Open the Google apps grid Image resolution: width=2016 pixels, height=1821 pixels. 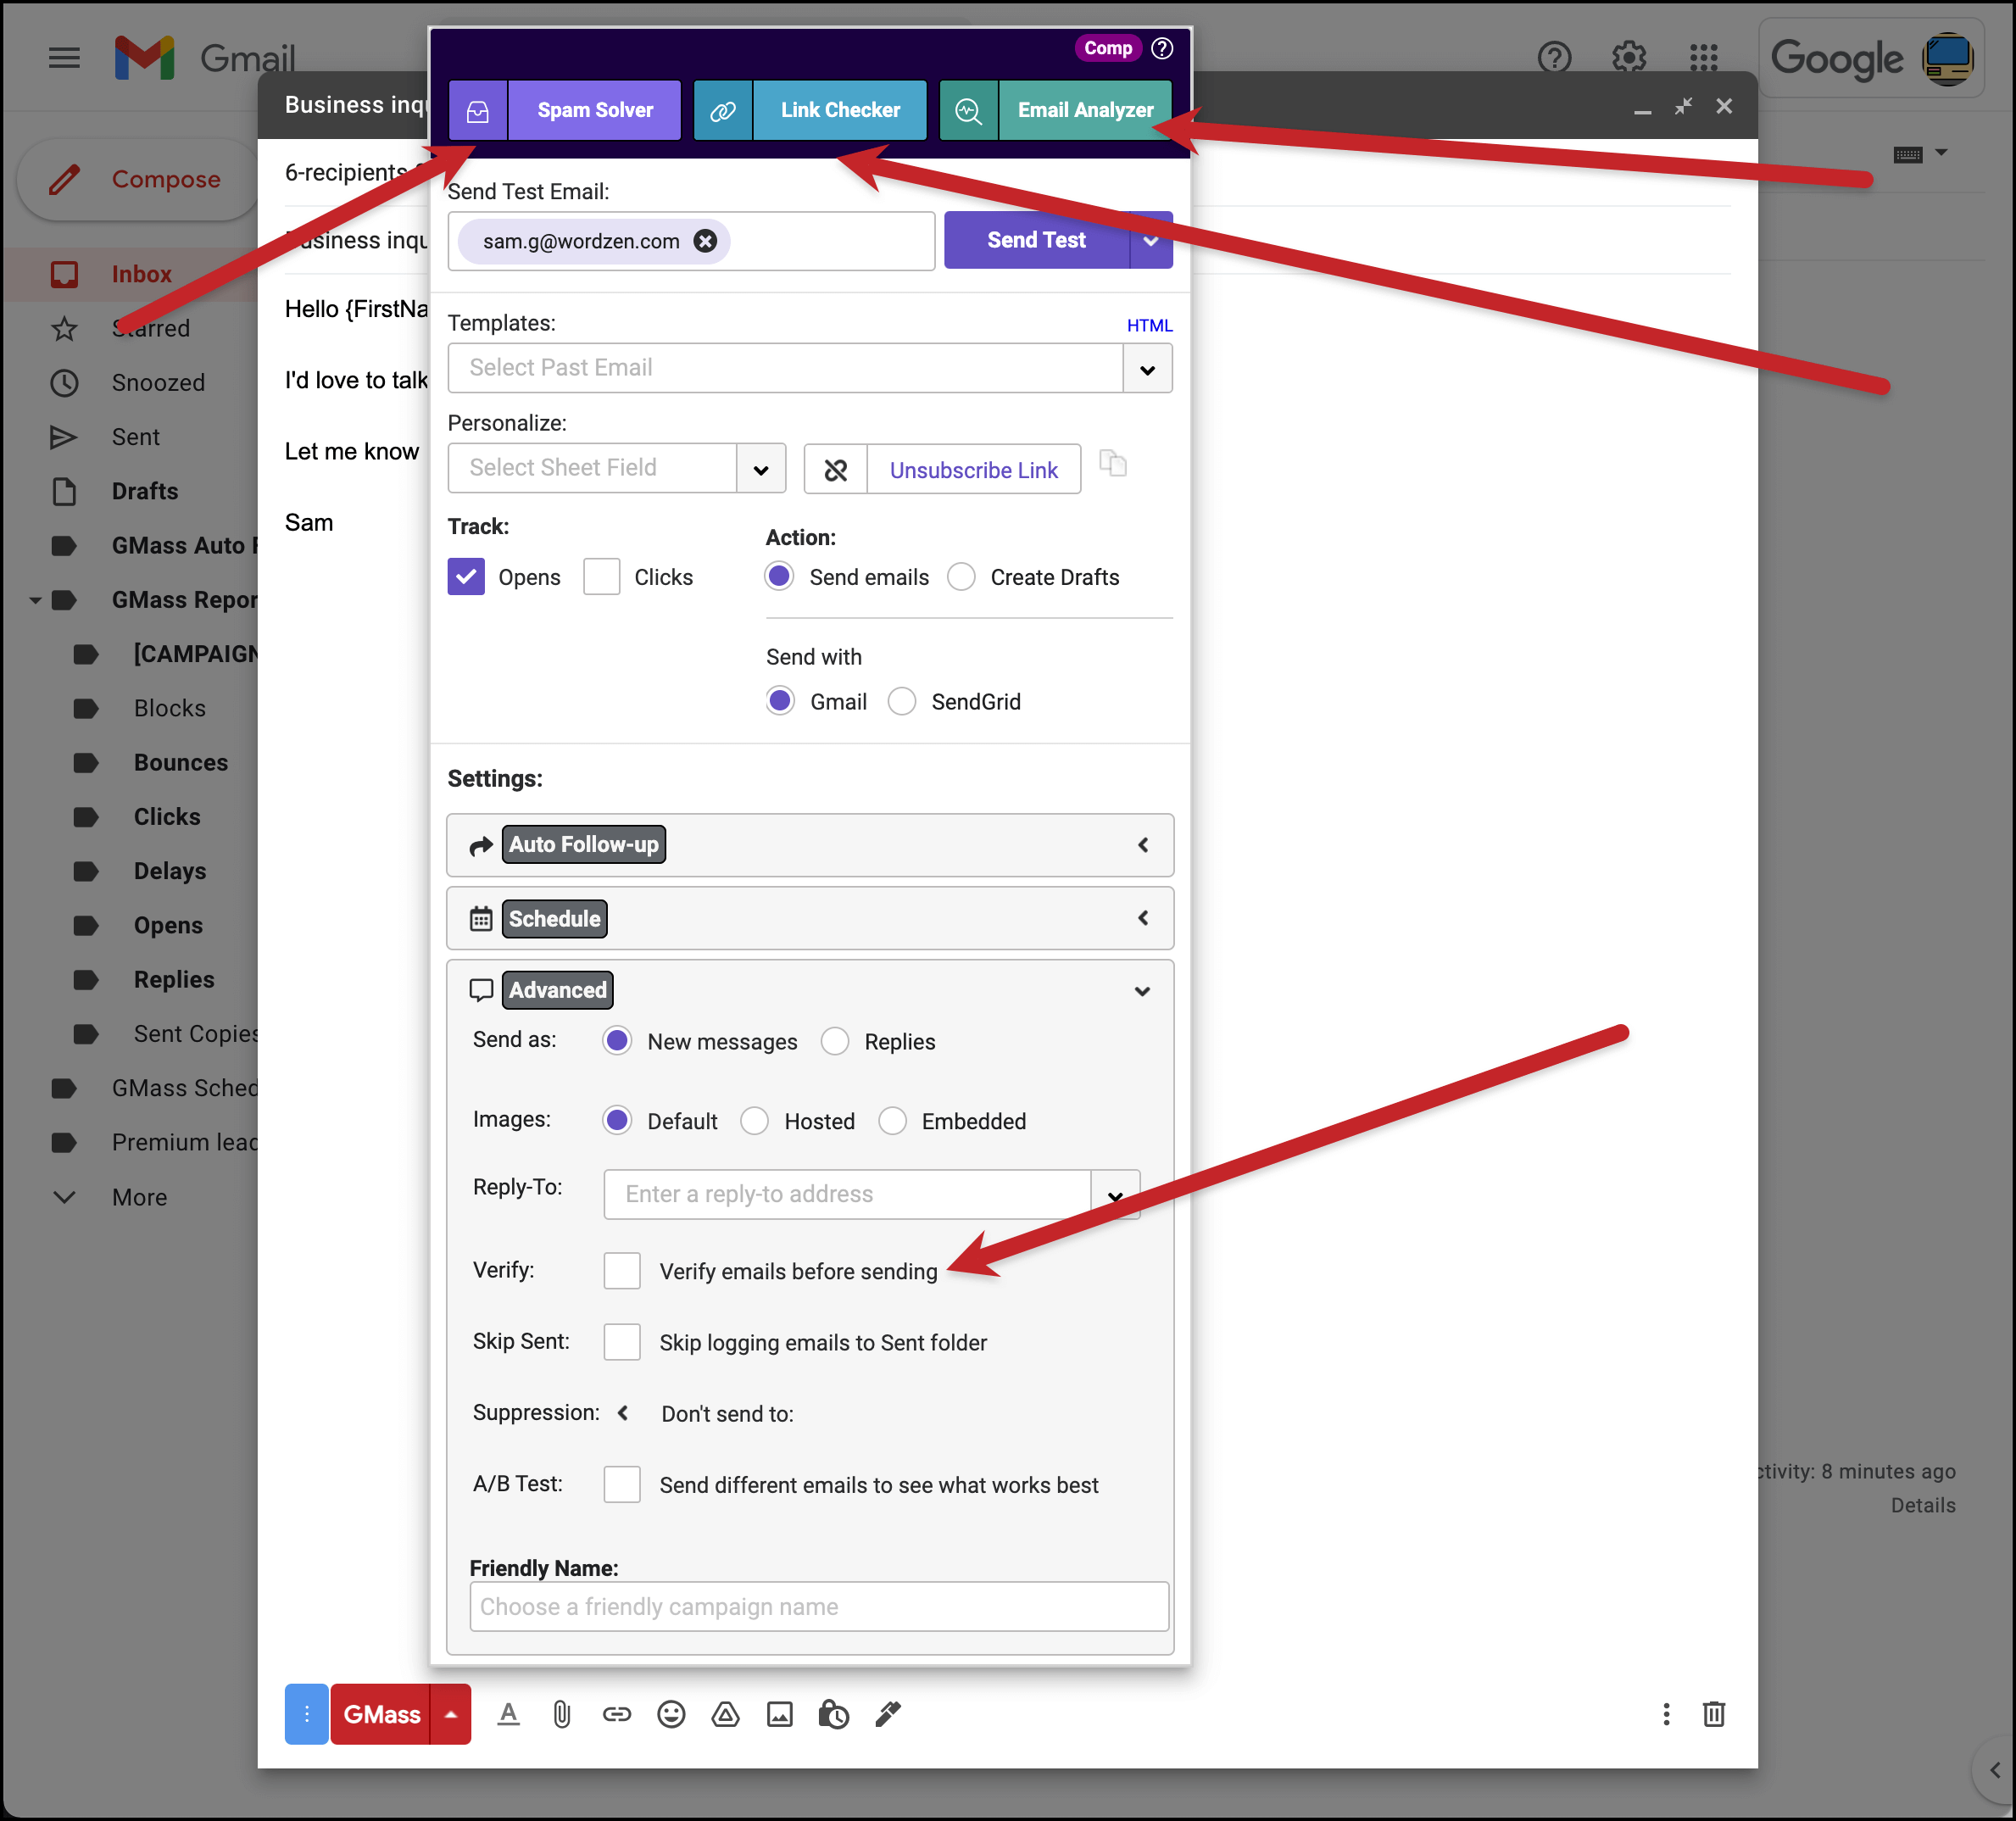(1704, 57)
